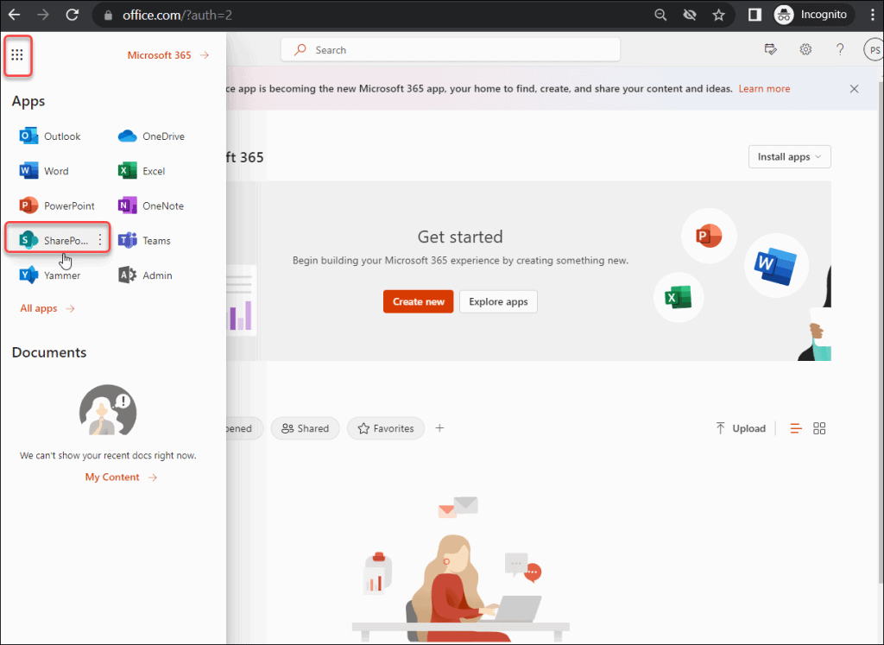
Task: Expand the Install apps dropdown
Action: click(x=789, y=157)
